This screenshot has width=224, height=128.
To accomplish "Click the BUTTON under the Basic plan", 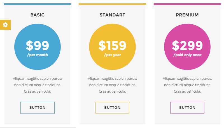I will [x=38, y=108].
